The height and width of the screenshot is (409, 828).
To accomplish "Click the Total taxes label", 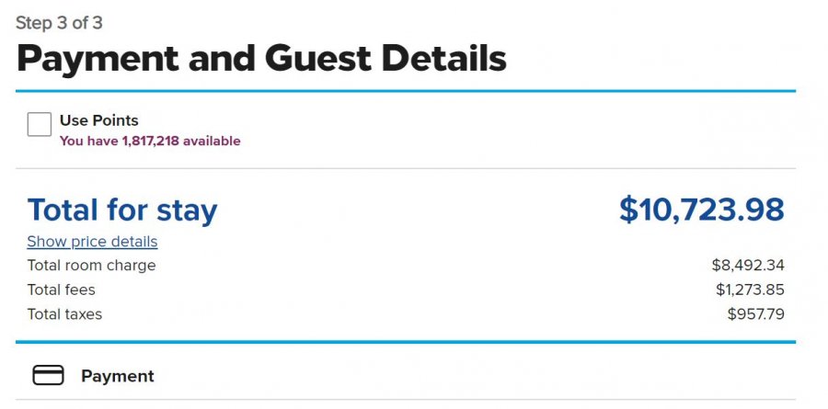I will 64,314.
